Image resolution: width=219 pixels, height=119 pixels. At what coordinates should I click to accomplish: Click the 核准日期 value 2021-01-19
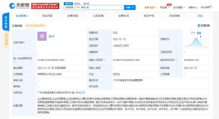pos(190,68)
